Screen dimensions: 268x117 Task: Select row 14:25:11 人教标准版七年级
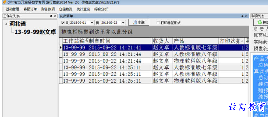pyautogui.click(x=154, y=68)
